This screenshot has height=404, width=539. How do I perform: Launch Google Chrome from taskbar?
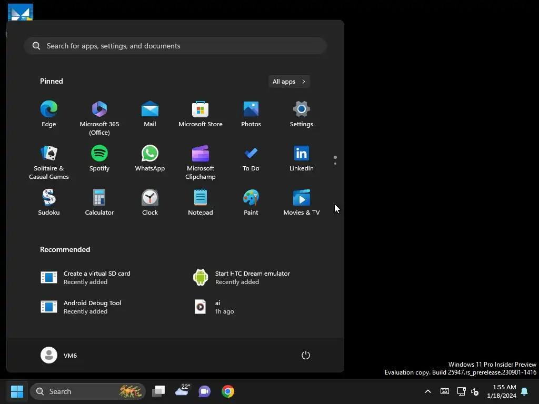click(228, 391)
